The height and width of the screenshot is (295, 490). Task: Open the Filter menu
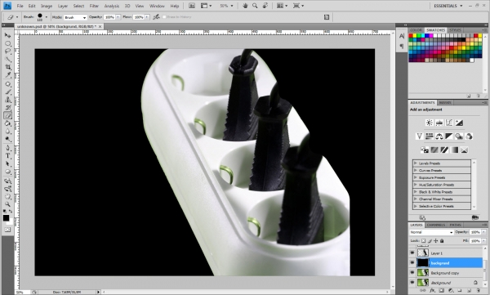(x=94, y=6)
